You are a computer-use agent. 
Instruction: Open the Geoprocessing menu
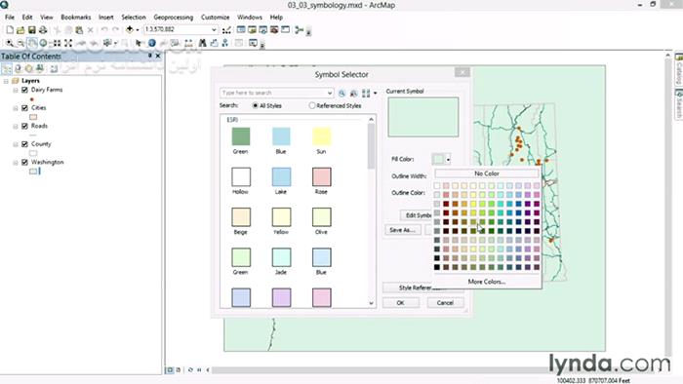coord(174,17)
